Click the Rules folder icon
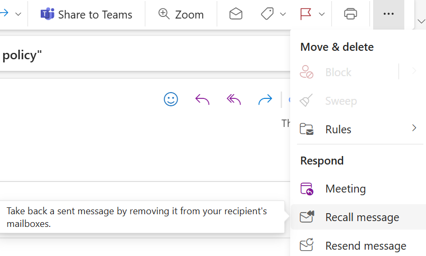 (x=307, y=129)
